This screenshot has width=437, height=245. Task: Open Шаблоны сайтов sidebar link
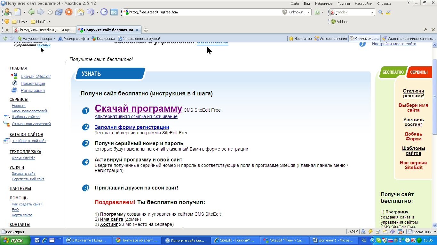click(x=26, y=117)
